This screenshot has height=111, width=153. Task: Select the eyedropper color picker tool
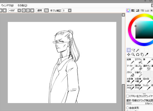coord(147,55)
